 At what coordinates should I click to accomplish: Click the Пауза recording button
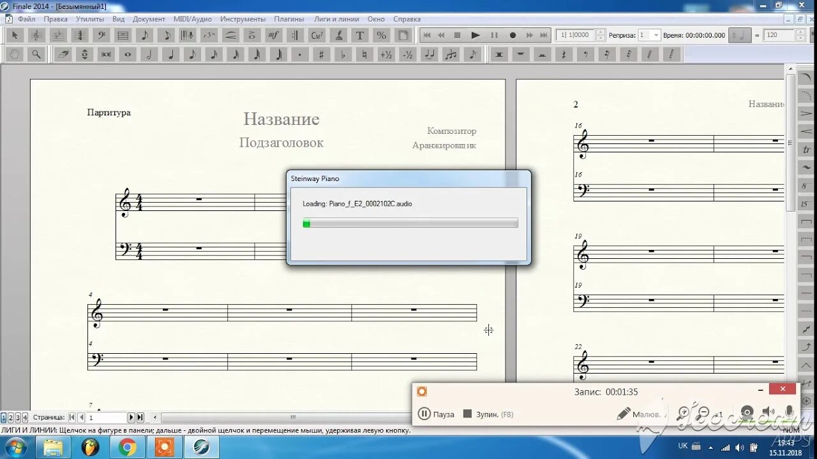(x=436, y=414)
